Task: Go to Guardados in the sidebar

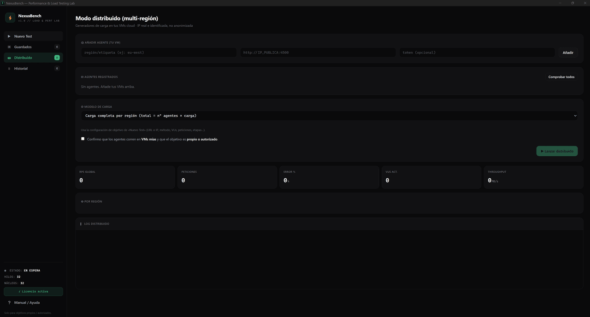Action: click(33, 47)
